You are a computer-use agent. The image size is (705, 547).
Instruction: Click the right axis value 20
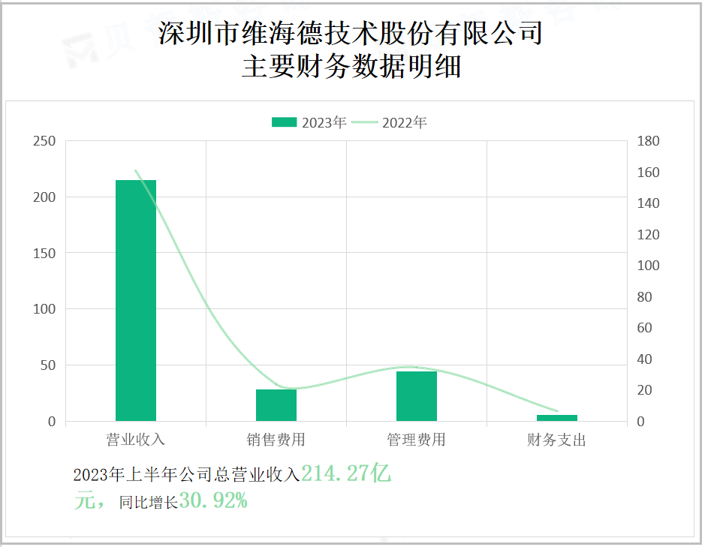(x=644, y=390)
